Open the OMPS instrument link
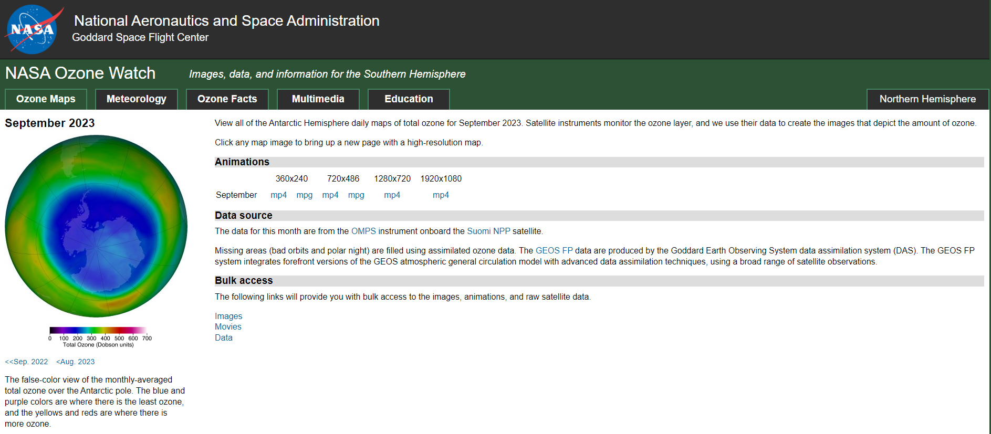This screenshot has height=434, width=991. [x=363, y=231]
